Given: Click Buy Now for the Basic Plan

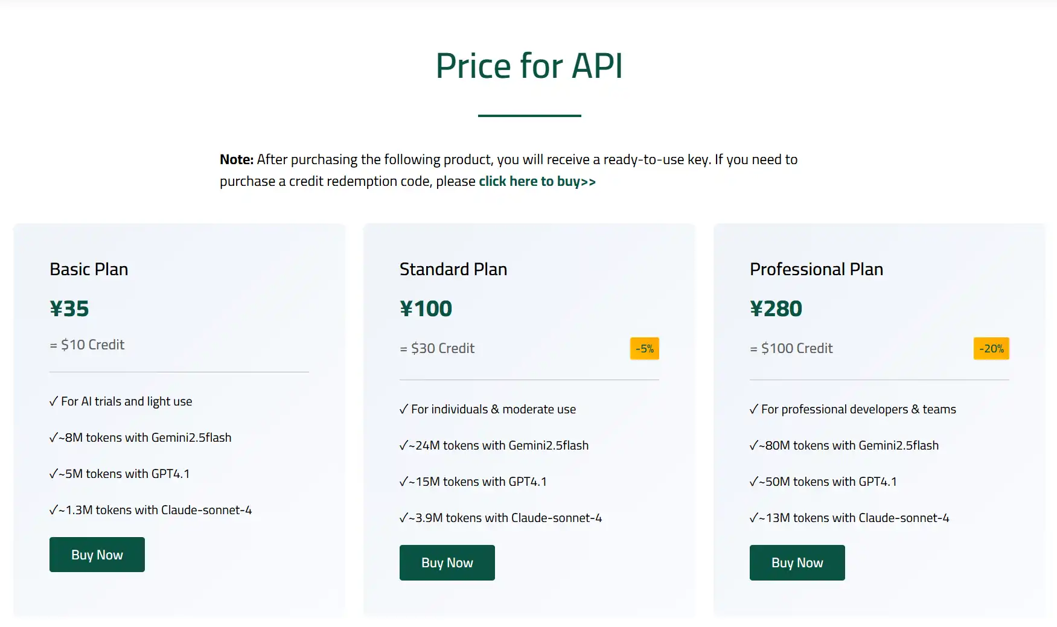Looking at the screenshot, I should pos(97,555).
